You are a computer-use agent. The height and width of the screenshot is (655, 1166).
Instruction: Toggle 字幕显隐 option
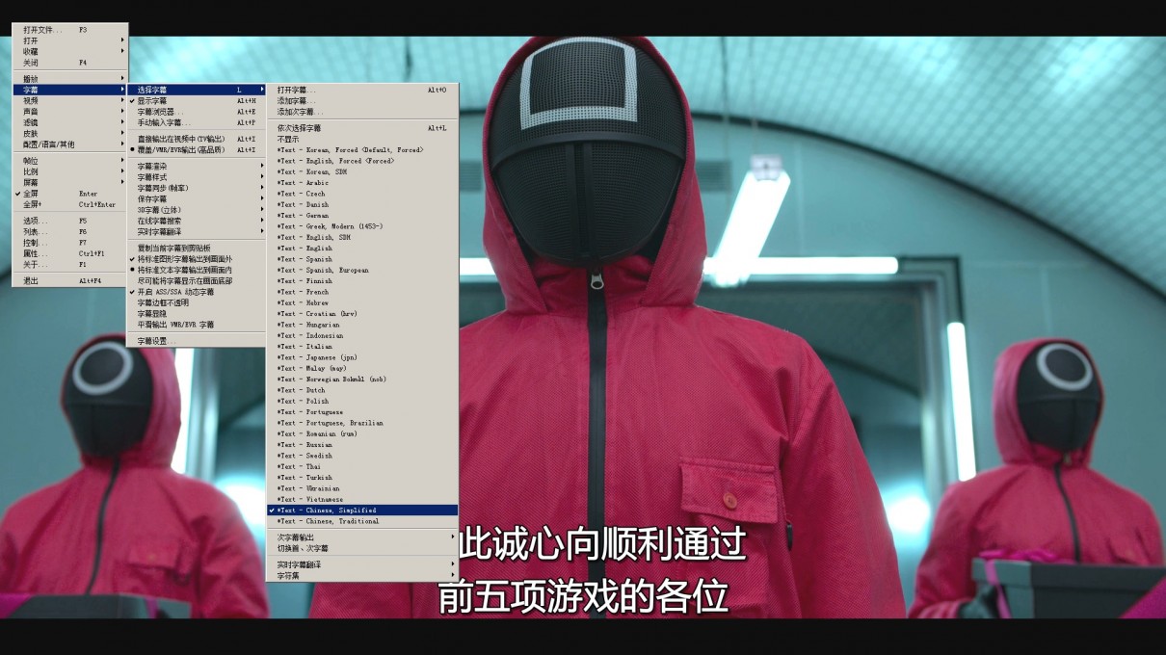tap(197, 313)
